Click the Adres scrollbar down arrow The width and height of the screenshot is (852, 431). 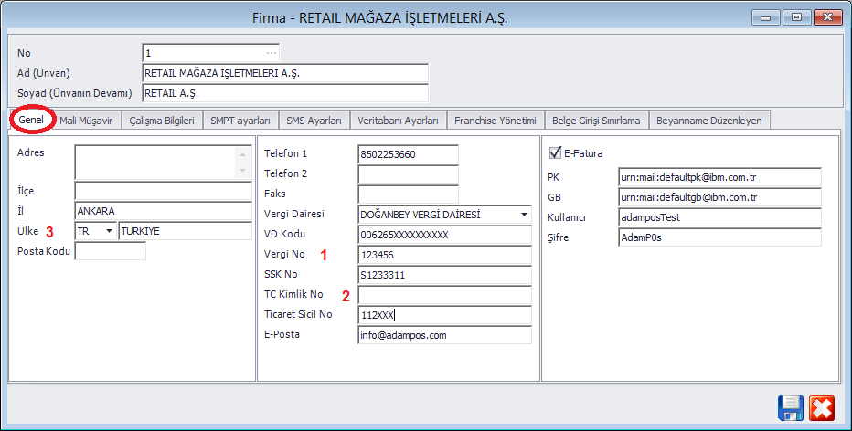[243, 171]
